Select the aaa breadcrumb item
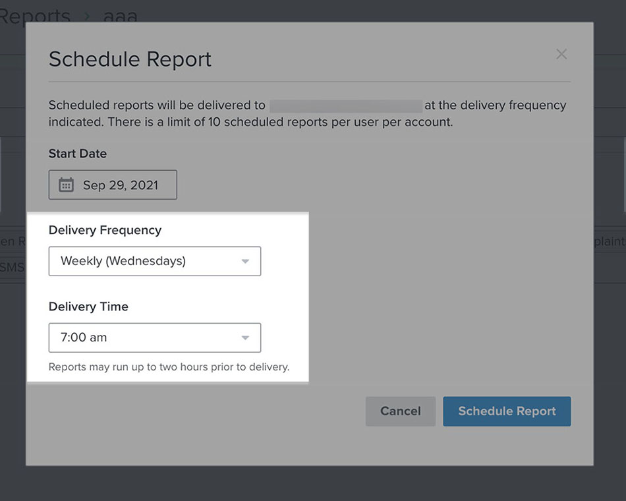 coord(121,16)
